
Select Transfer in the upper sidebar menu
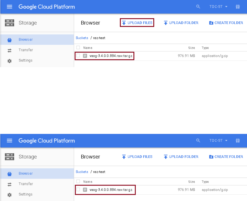[26, 50]
